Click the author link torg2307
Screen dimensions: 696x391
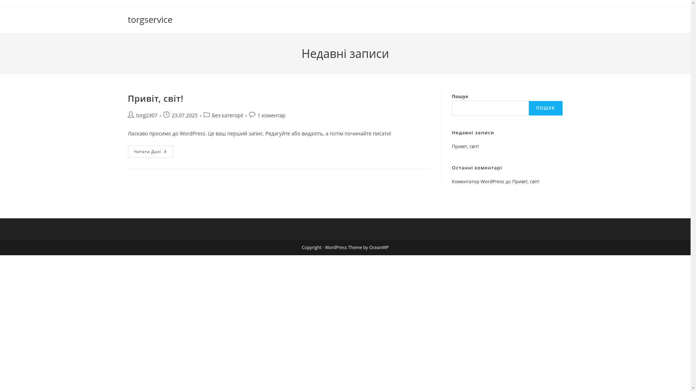[x=146, y=115]
